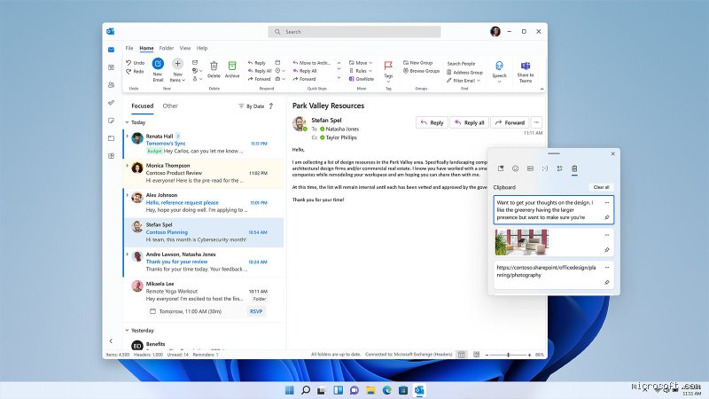The height and width of the screenshot is (399, 709).
Task: Click Browse Groups in the ribbon
Action: 422,71
